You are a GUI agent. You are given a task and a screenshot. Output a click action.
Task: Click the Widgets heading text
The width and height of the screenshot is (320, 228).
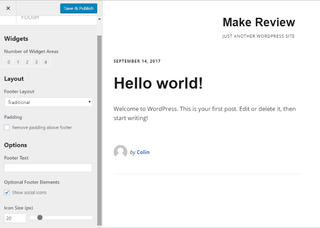coord(16,39)
